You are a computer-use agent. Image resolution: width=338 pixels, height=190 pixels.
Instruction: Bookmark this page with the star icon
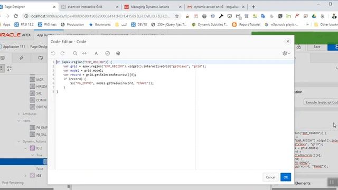177,16
